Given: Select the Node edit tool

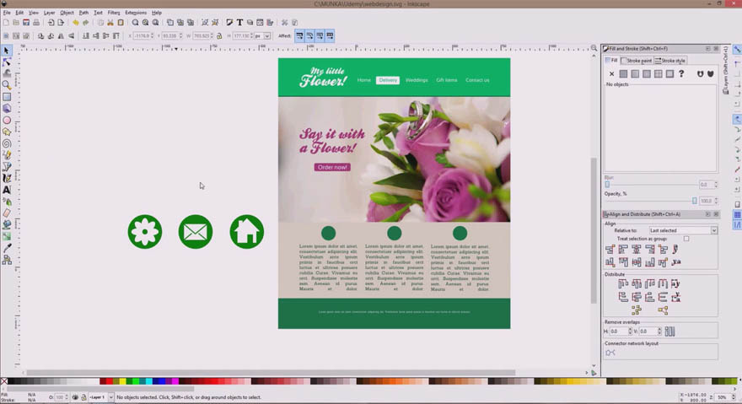Looking at the screenshot, I should (7, 62).
